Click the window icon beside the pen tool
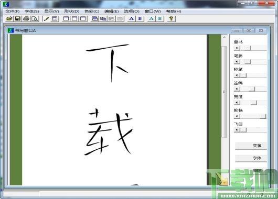 point(55,18)
